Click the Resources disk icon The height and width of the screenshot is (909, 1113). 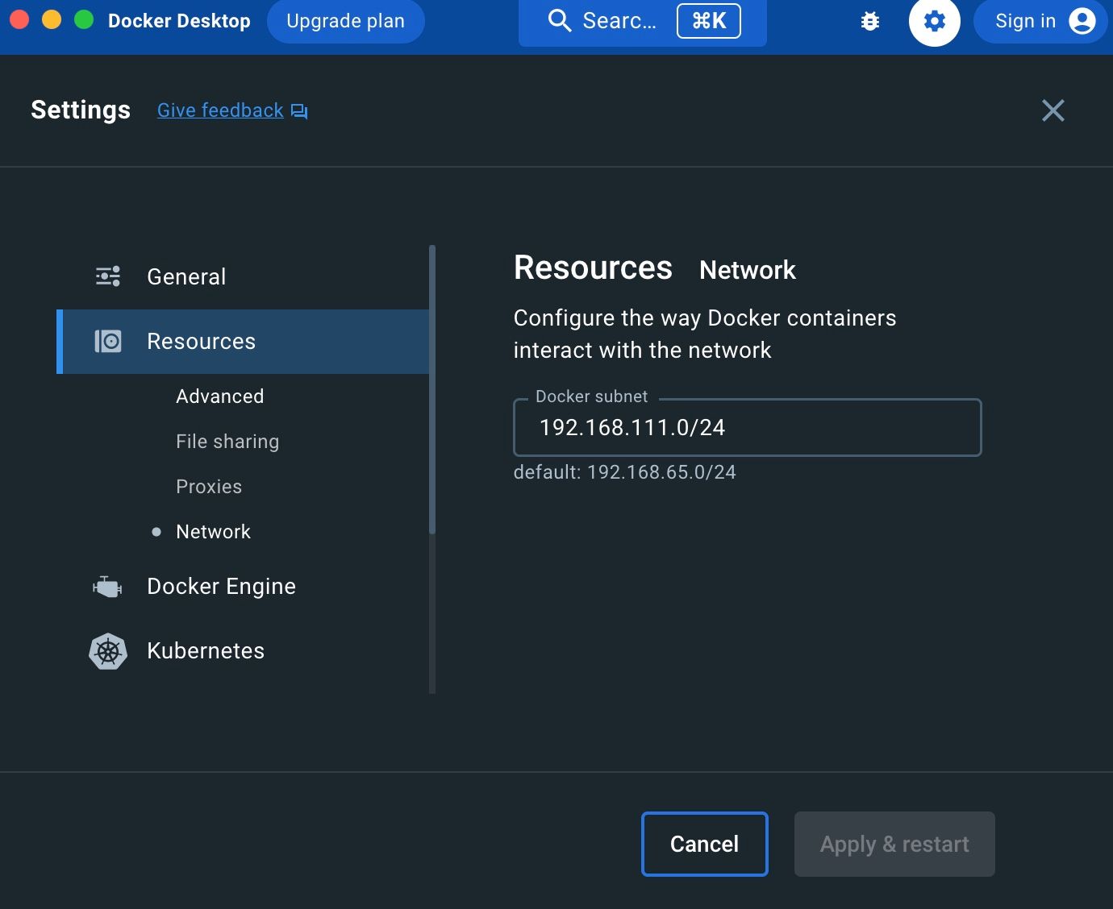108,342
